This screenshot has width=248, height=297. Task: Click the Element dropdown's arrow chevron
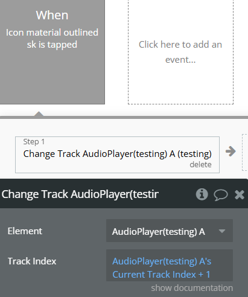pyautogui.click(x=222, y=231)
